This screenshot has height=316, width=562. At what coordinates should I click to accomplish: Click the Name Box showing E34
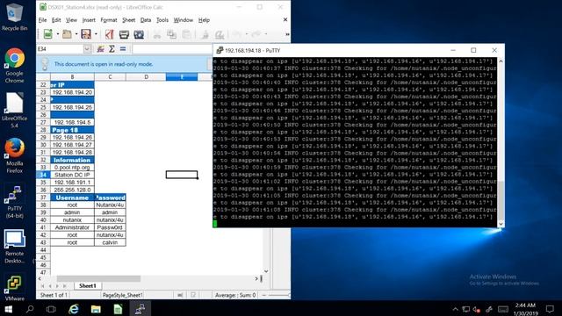point(60,49)
